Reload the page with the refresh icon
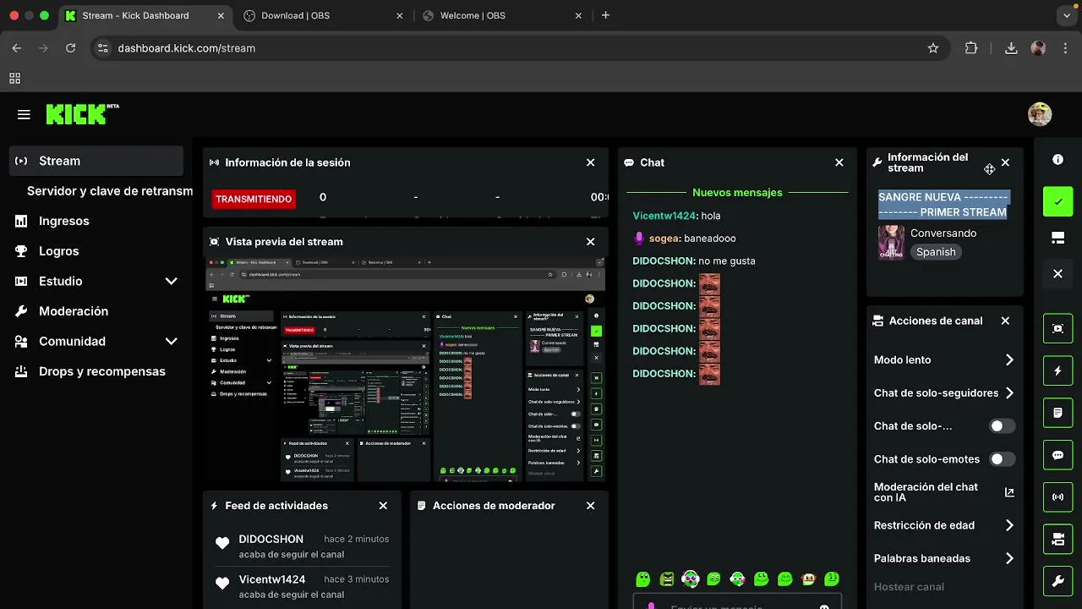The width and height of the screenshot is (1082, 609). 70,48
